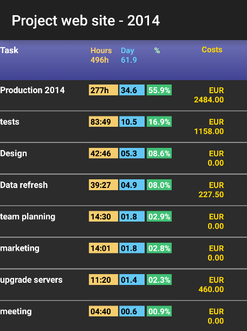Open the Data refresh task

click(123, 190)
